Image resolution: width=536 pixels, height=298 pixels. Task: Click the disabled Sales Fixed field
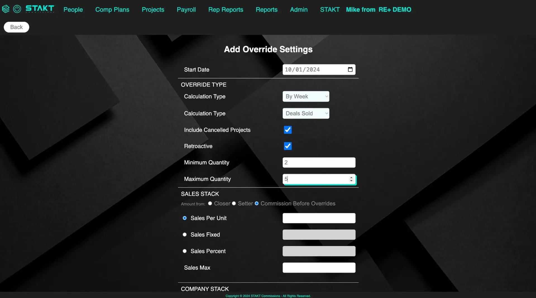click(319, 234)
